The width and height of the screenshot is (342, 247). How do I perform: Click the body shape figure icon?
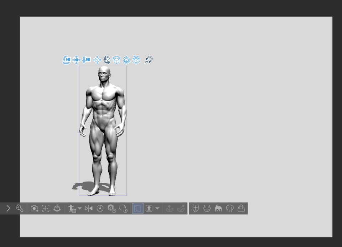[x=149, y=209]
